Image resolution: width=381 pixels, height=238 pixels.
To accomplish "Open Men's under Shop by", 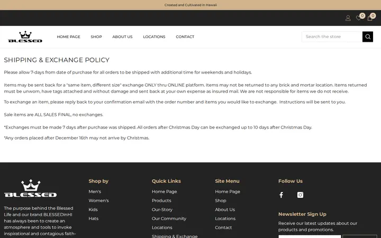I will click(x=95, y=191).
